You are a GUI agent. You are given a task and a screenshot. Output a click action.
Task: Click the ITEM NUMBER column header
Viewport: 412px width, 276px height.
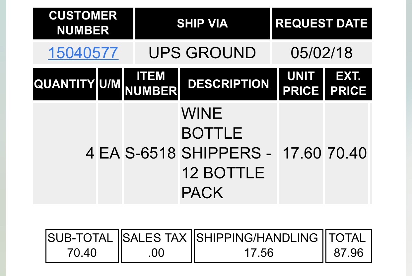151,84
